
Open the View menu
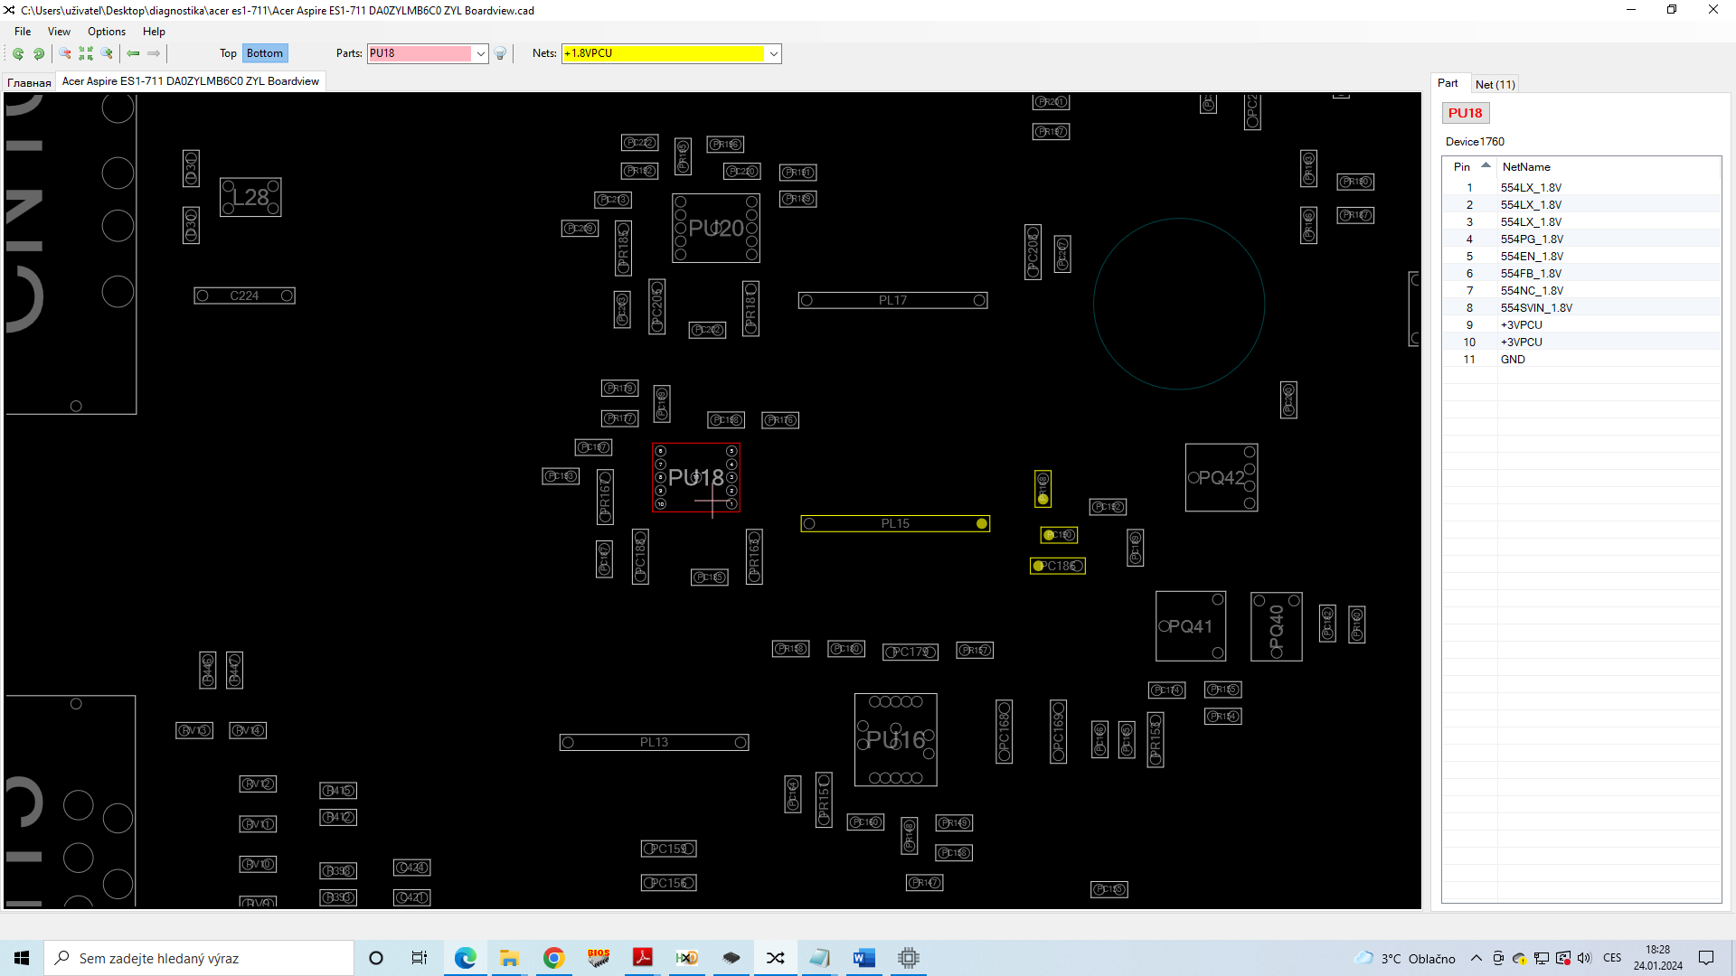click(x=59, y=31)
